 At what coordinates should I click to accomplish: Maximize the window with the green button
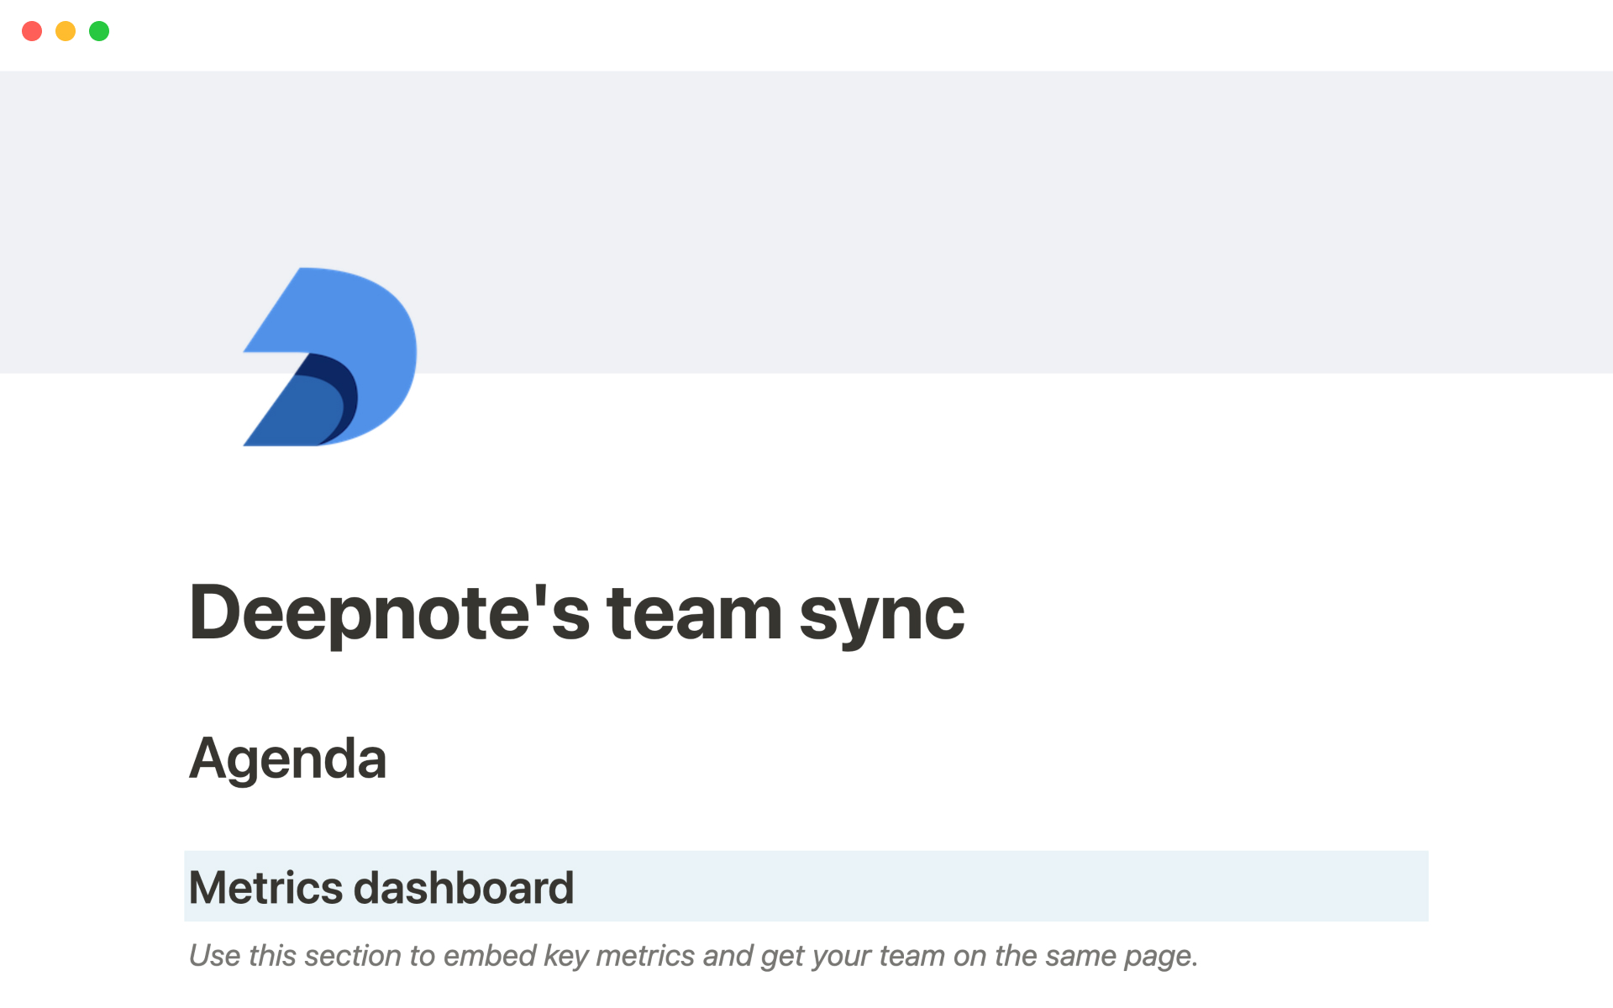(x=99, y=31)
